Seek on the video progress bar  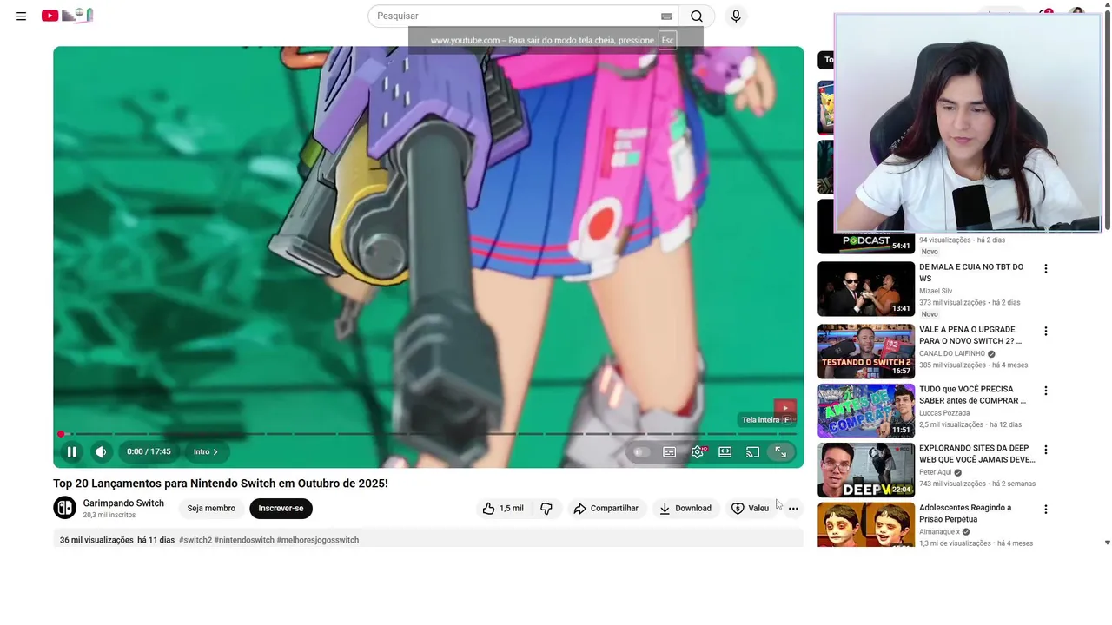click(428, 433)
